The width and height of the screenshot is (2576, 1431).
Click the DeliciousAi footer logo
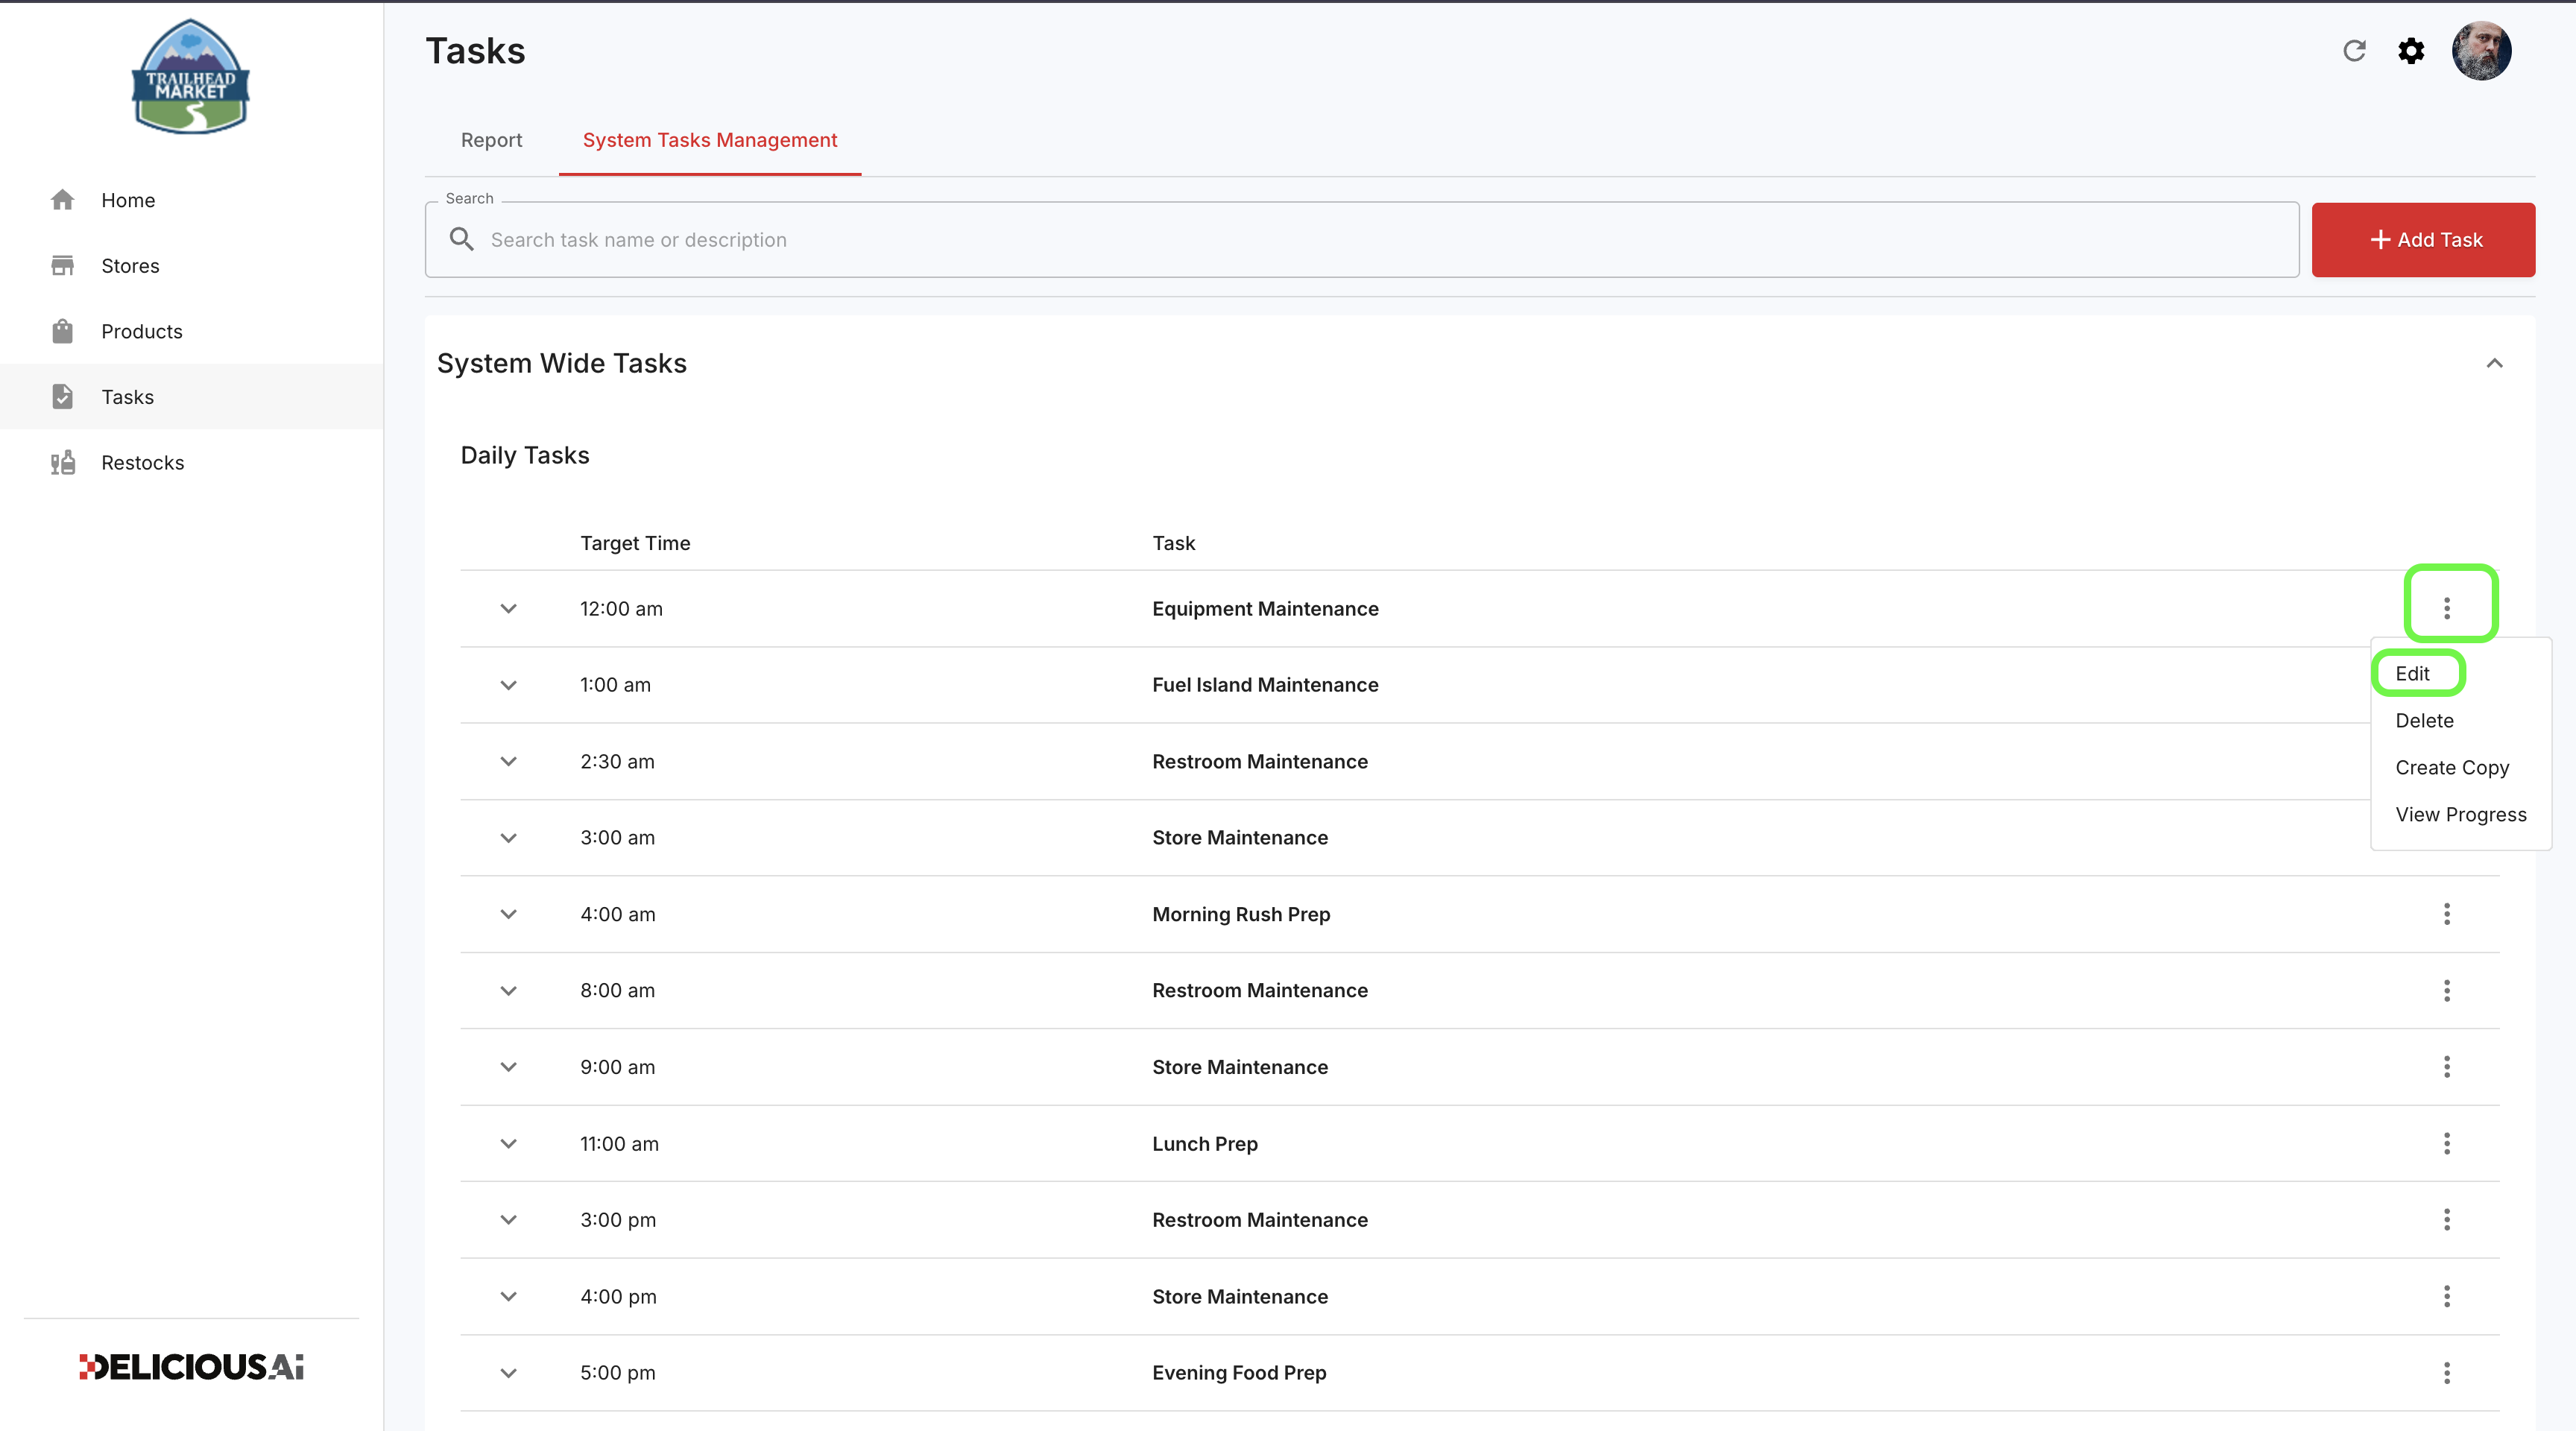[191, 1367]
